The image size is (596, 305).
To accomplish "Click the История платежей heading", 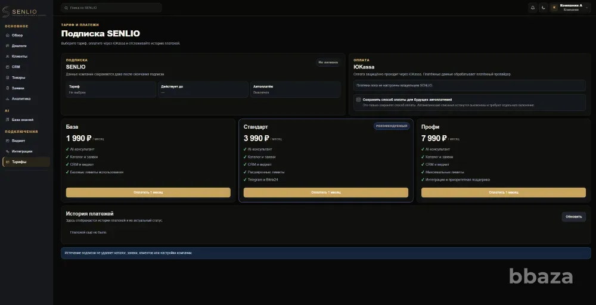I will [90, 214].
